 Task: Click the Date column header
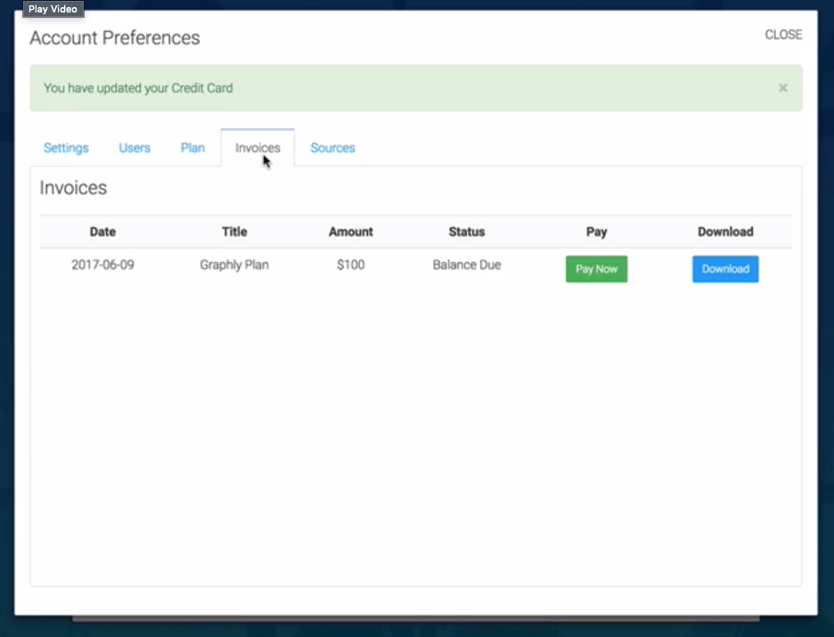tap(102, 232)
